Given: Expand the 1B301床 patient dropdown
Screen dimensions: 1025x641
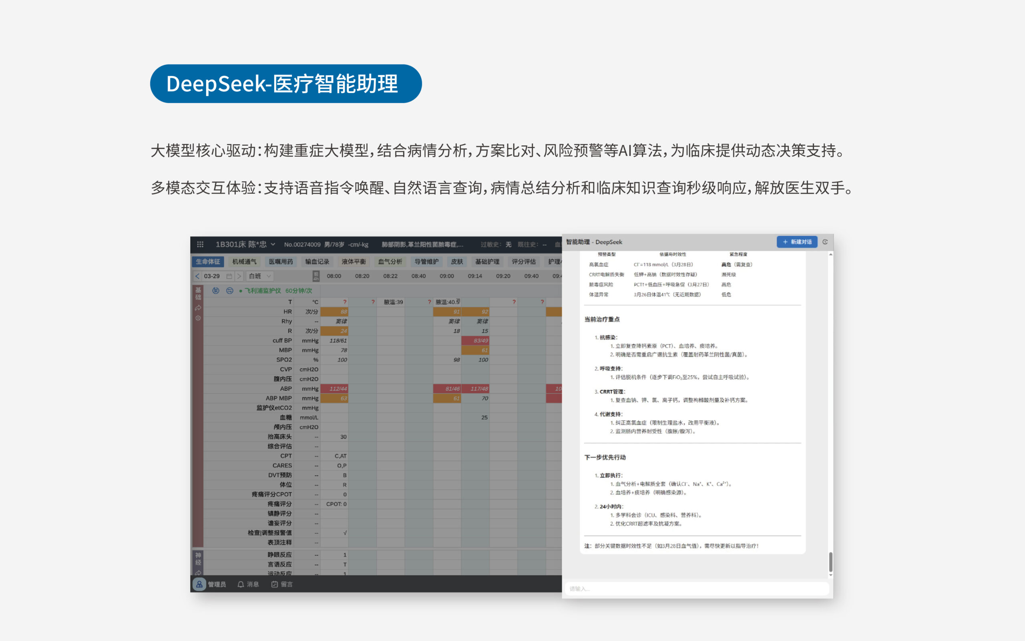Looking at the screenshot, I should [273, 244].
